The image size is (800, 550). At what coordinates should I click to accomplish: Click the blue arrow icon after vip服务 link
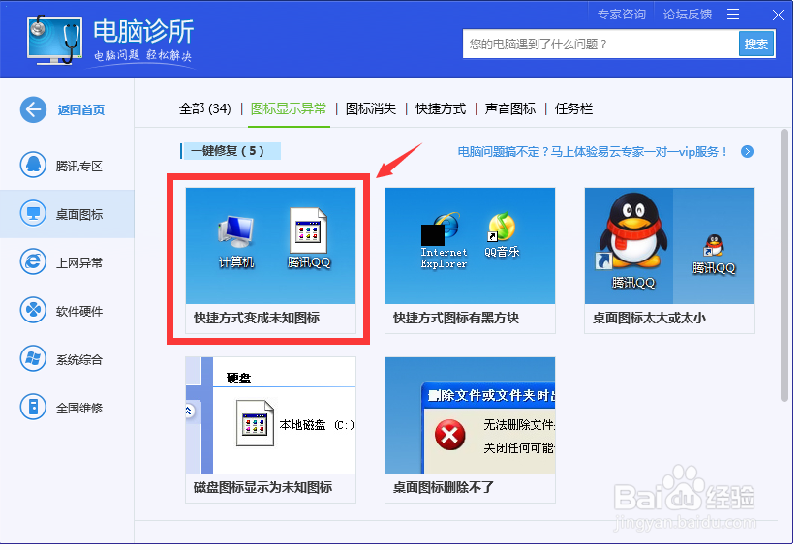tap(748, 151)
